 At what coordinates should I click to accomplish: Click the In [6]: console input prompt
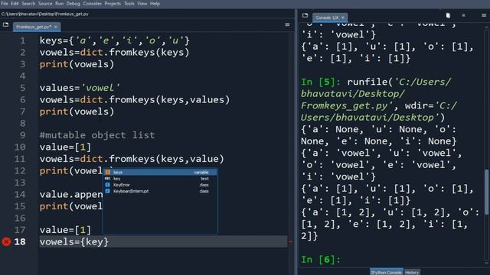(321, 260)
